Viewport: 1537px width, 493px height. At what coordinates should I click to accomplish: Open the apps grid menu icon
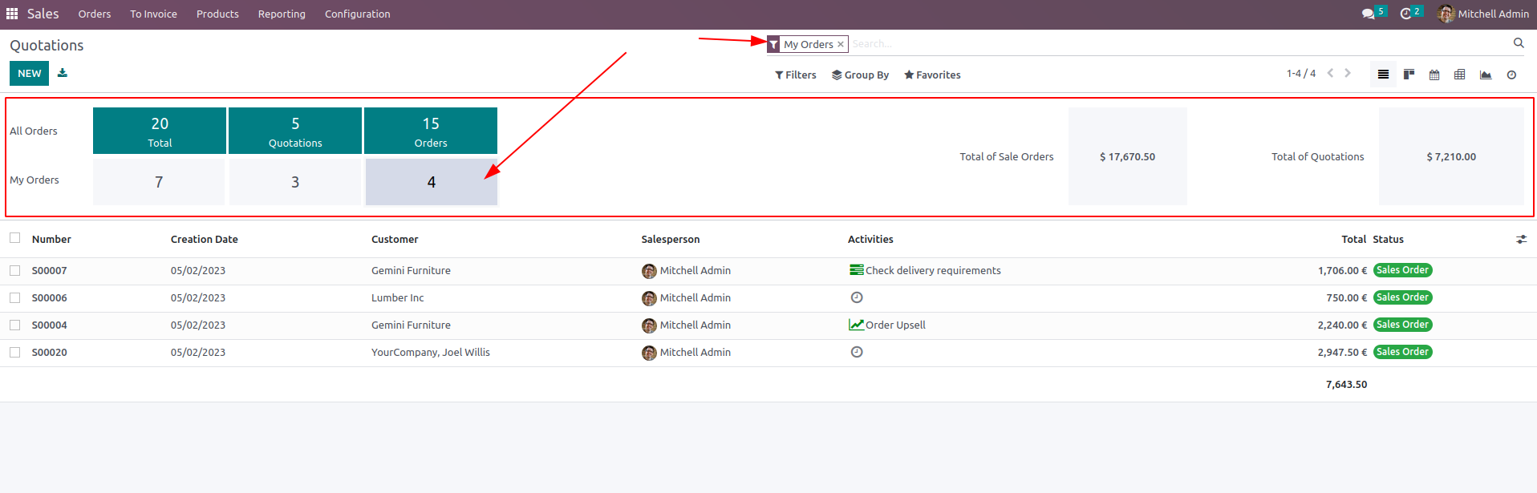pos(12,14)
